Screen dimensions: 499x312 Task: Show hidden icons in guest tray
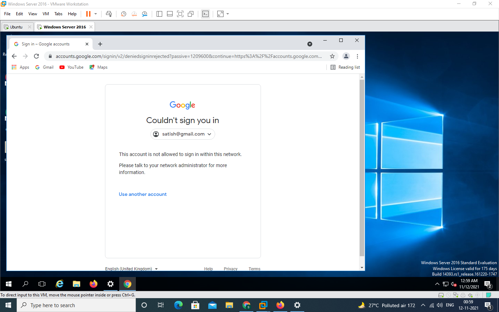tap(437, 284)
